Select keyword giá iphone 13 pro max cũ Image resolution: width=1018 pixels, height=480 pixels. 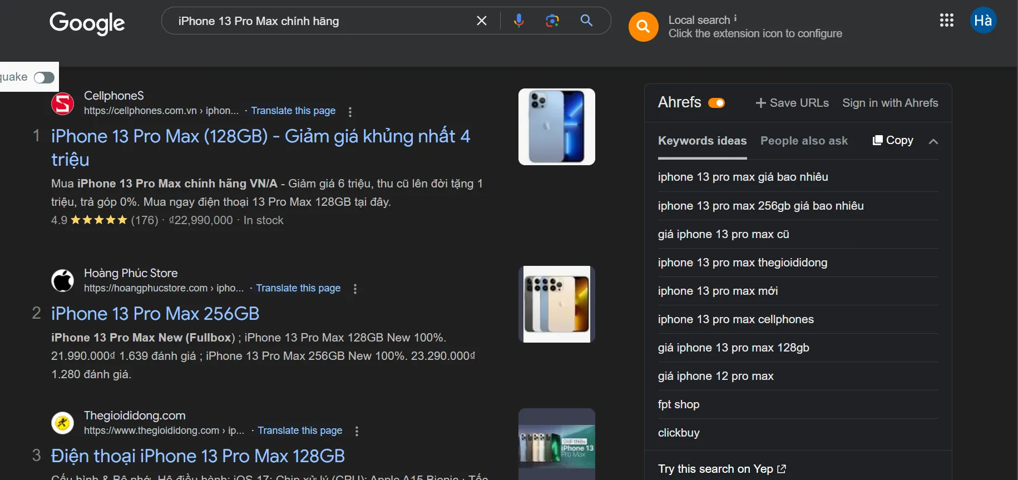coord(723,234)
